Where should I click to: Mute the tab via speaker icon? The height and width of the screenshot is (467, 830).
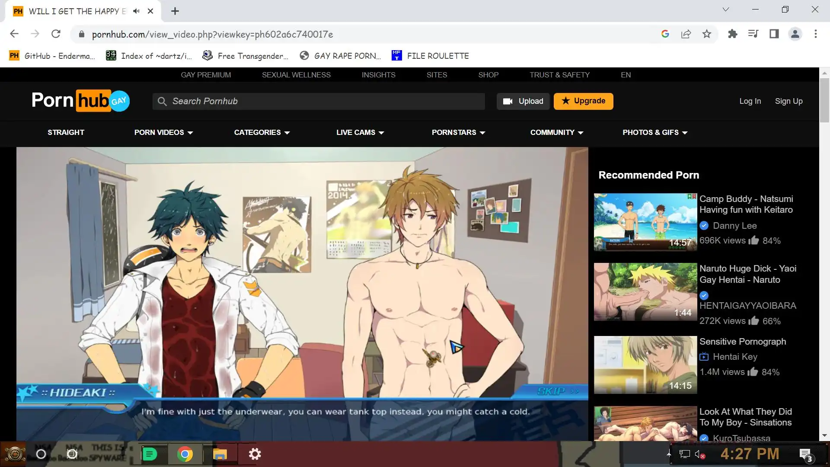(136, 11)
